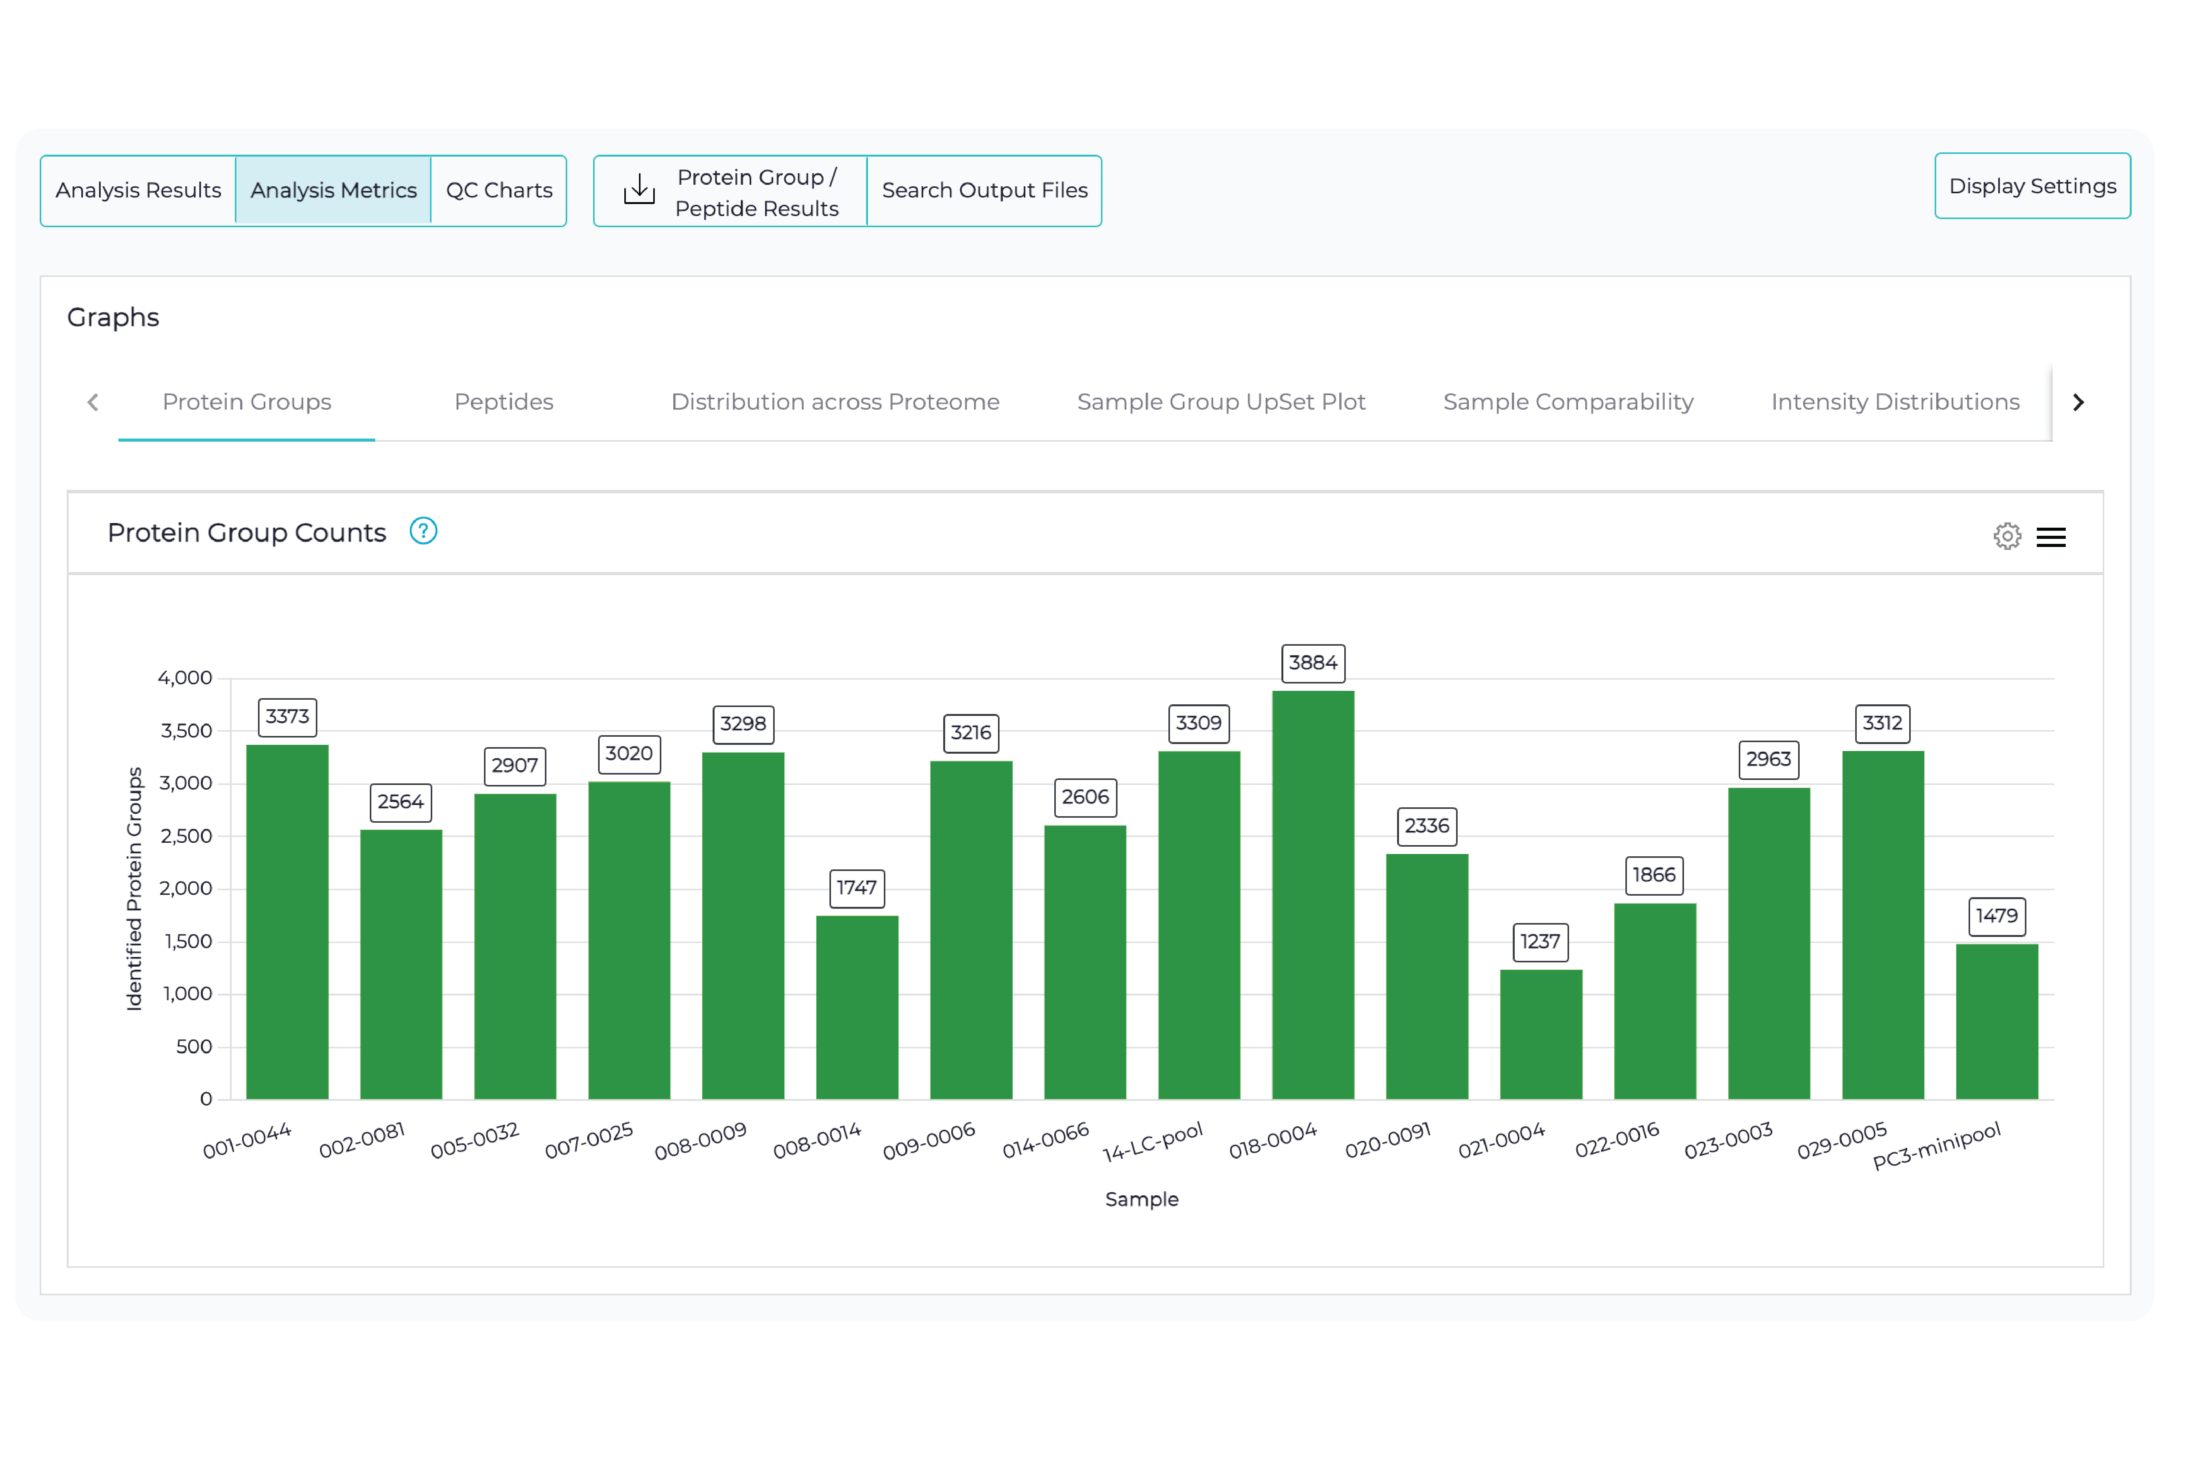Click the 1866 value label
The image size is (2193, 1475).
click(1654, 876)
